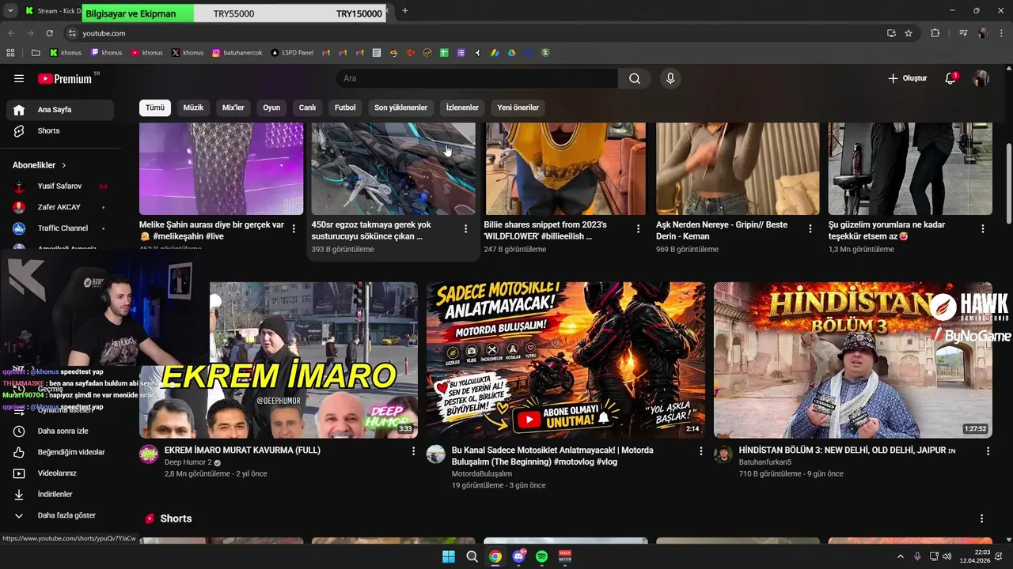Select the Yeni öneriler filter chip
This screenshot has height=569, width=1013.
pos(518,107)
